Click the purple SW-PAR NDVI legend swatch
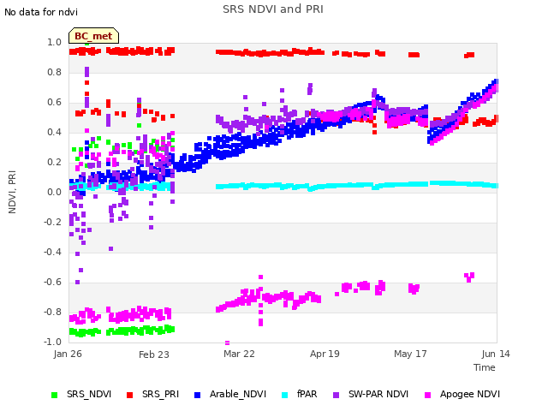This screenshot has height=411, width=548. click(336, 396)
